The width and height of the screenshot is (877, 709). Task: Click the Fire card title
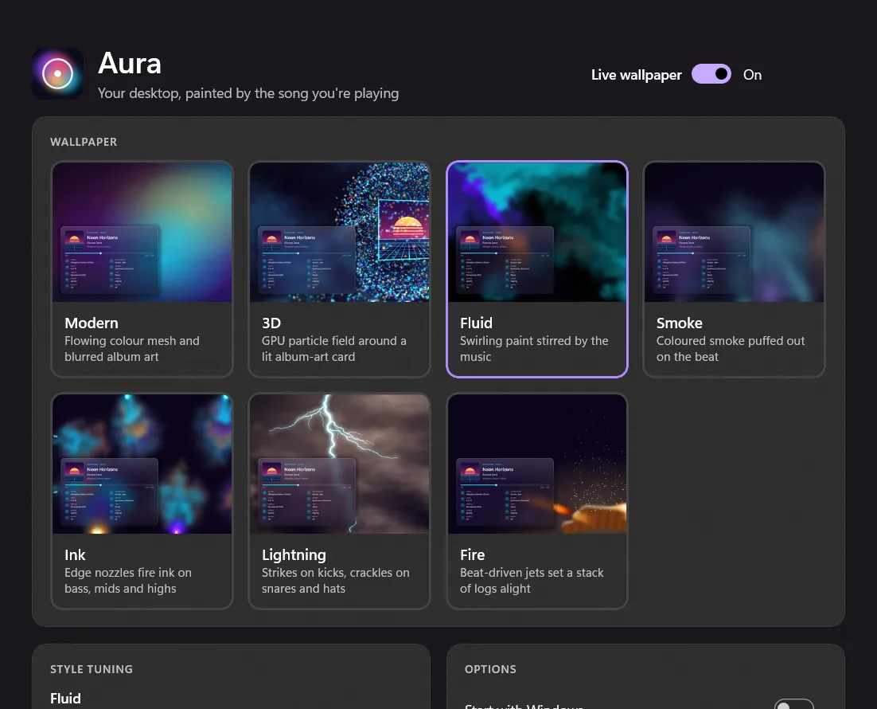tap(472, 555)
